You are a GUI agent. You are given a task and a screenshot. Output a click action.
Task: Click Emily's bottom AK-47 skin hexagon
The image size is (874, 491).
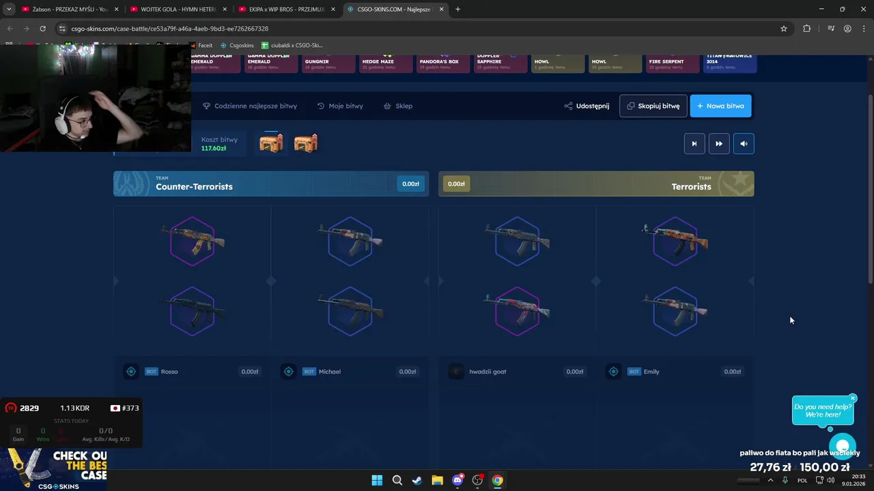(675, 312)
